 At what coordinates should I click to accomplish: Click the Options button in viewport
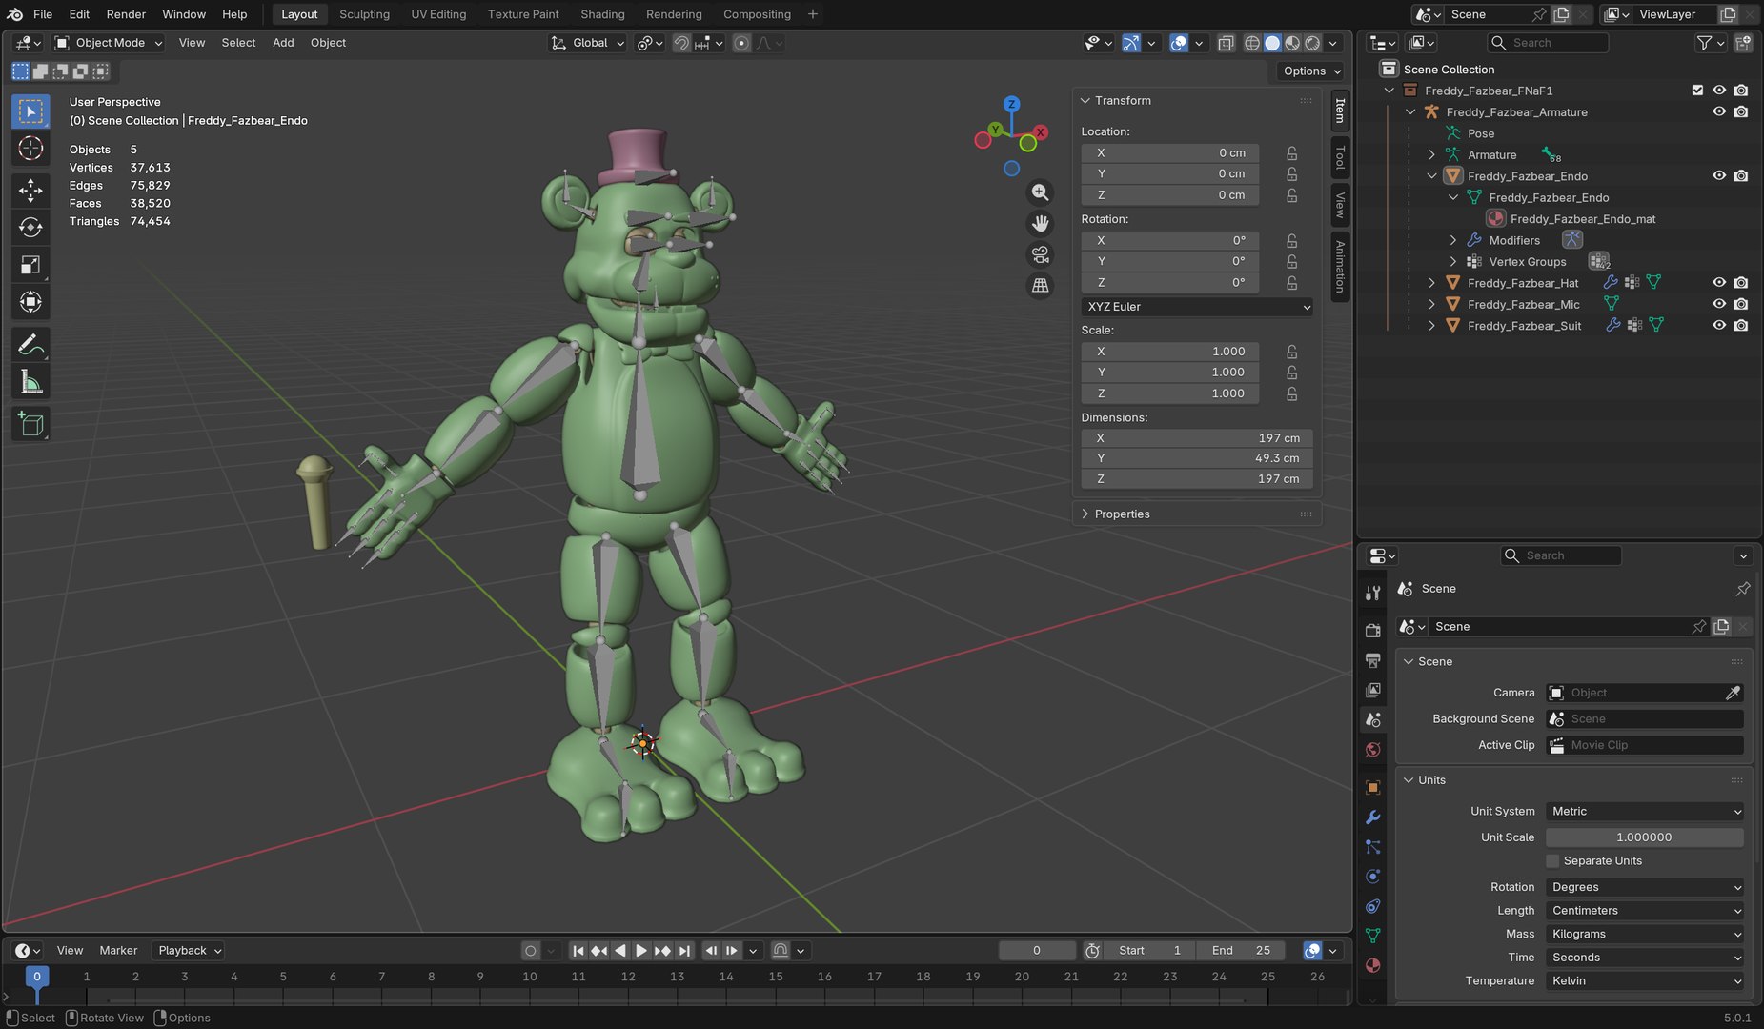click(1311, 71)
